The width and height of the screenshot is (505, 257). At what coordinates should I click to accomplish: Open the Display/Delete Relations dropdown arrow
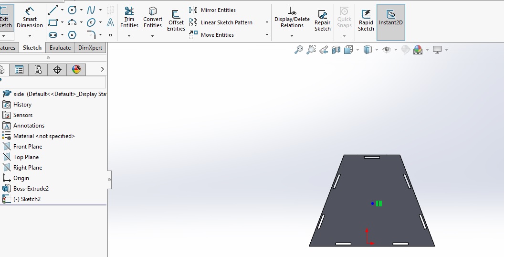292,36
